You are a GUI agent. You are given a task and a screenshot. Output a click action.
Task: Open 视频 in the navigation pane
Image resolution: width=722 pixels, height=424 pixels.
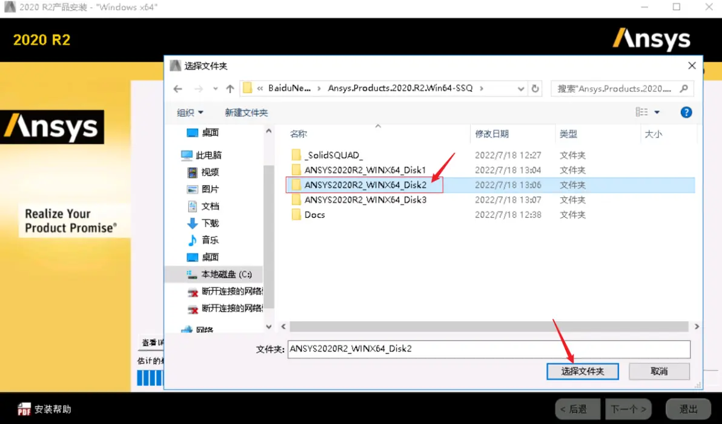point(203,172)
